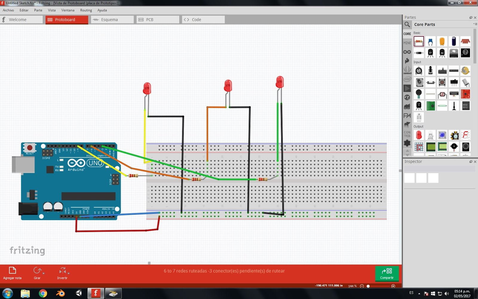Switch to the CORE parts bin
The image size is (478, 299).
407,34
